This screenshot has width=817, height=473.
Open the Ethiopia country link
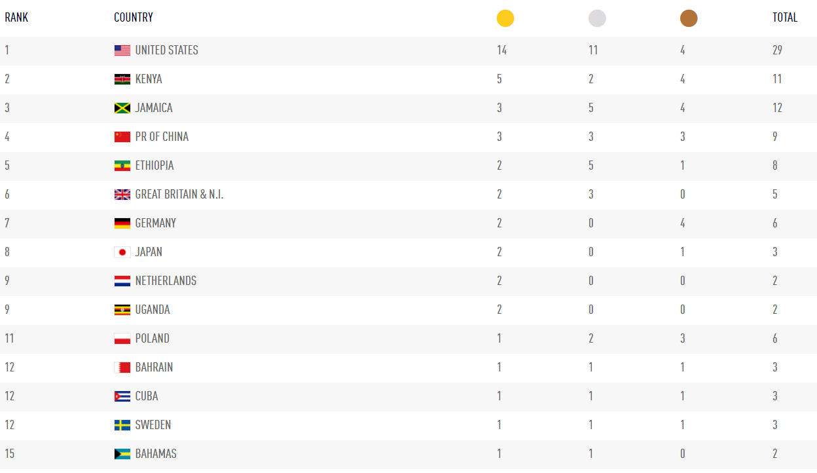154,166
